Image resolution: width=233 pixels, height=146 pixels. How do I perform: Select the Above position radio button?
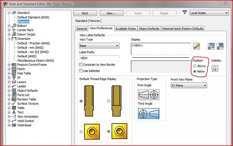[x=195, y=66]
